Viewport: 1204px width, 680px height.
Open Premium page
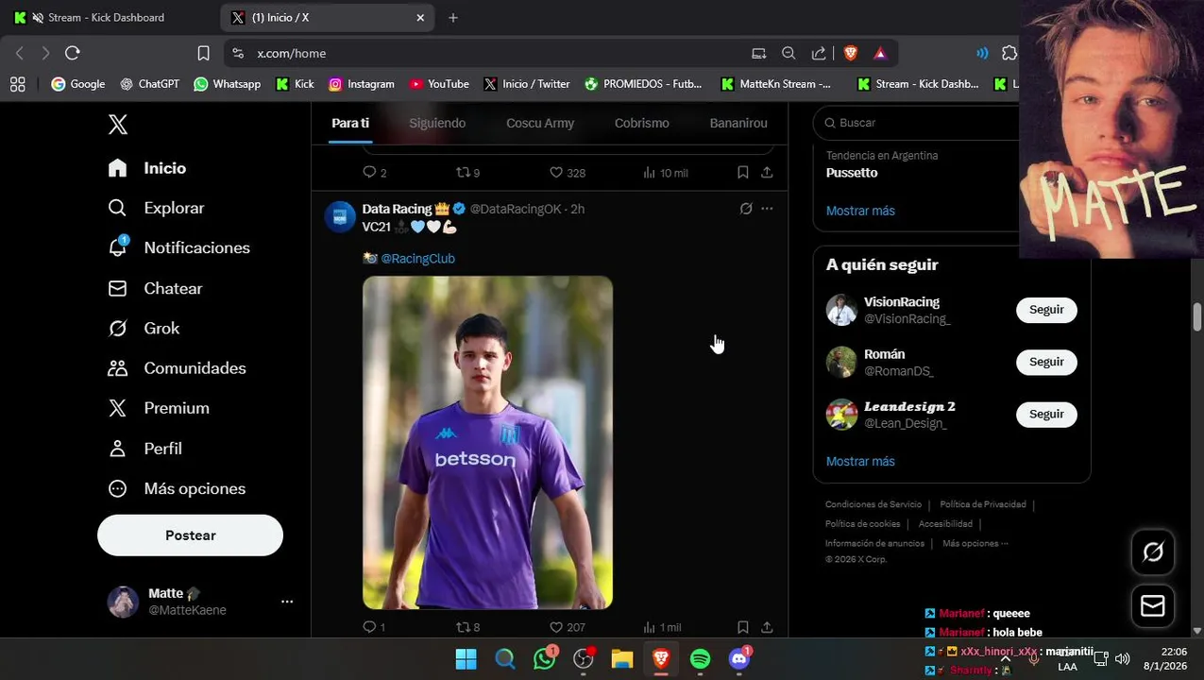click(x=159, y=408)
